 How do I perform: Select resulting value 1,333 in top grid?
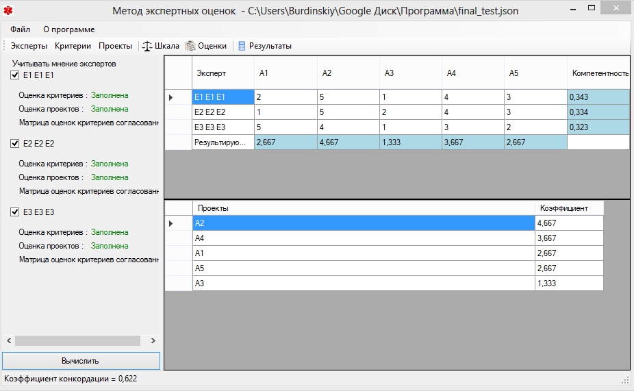coord(410,142)
